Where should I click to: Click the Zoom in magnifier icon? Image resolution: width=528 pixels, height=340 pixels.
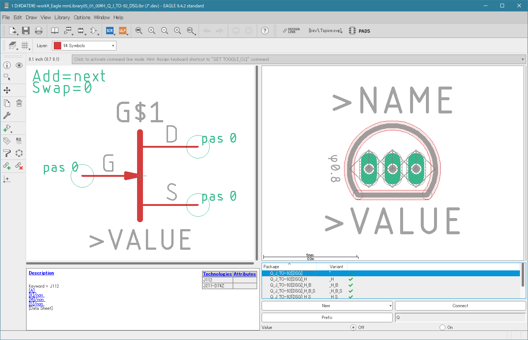152,31
